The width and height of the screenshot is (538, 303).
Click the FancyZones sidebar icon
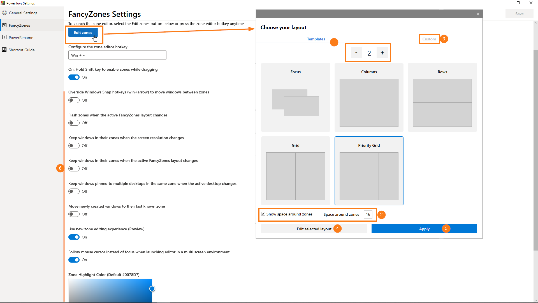(x=4, y=25)
